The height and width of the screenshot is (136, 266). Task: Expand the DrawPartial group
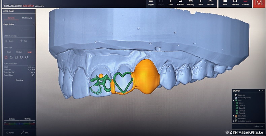[234, 115]
